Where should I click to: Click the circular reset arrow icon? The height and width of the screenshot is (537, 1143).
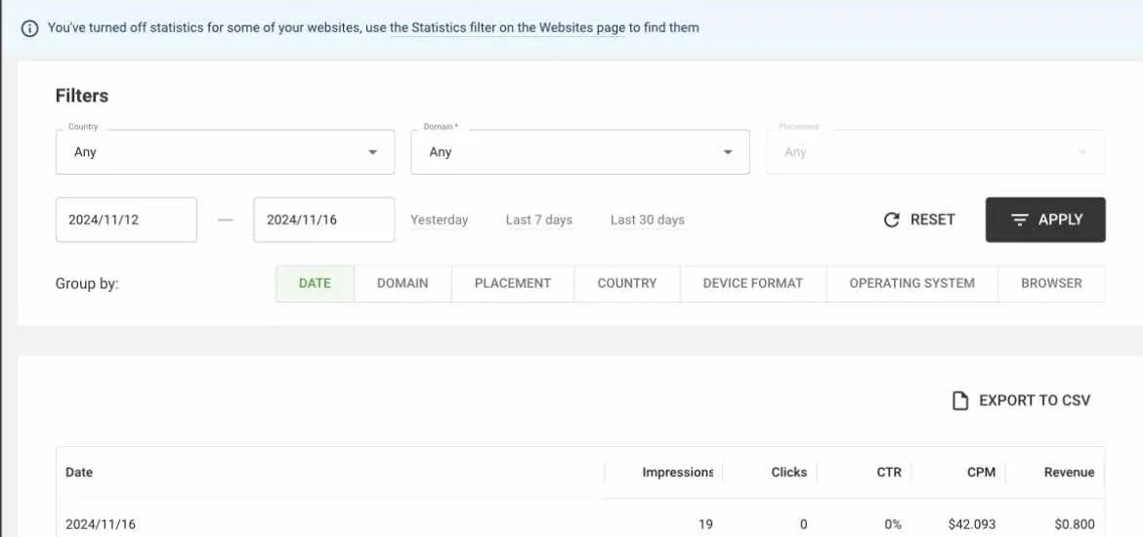click(891, 220)
